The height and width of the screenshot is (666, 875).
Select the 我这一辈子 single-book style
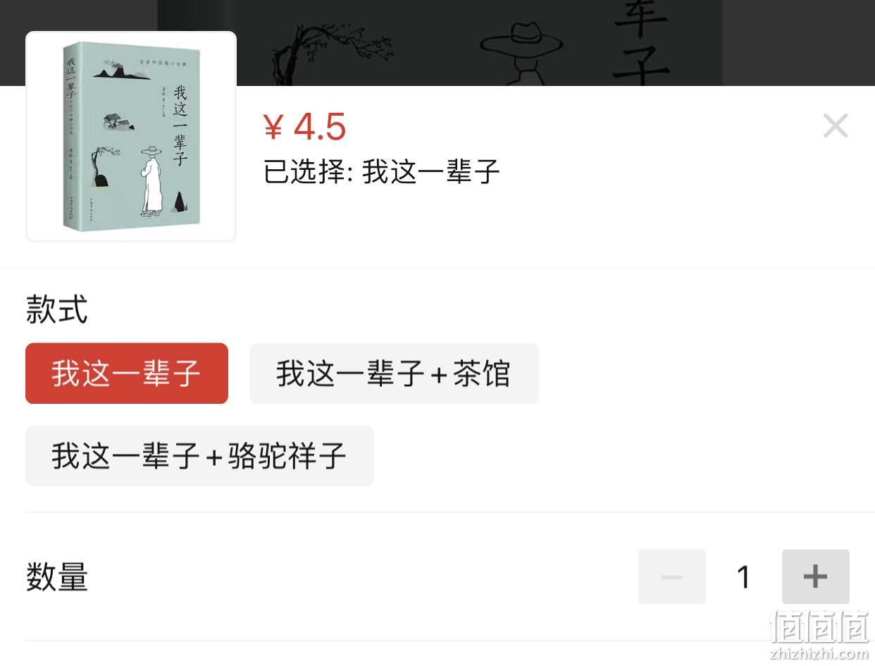(x=127, y=374)
